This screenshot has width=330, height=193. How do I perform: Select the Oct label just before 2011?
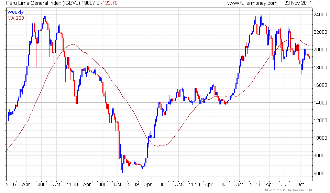(239, 185)
